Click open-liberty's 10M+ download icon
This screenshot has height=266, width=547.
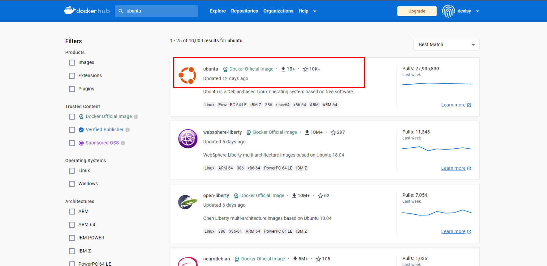294,196
